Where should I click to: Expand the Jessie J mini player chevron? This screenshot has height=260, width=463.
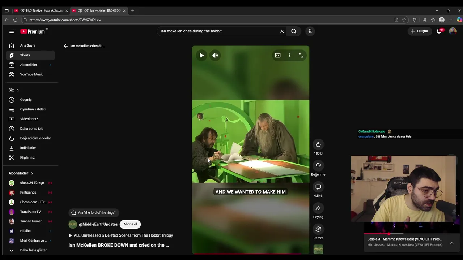coord(452,243)
